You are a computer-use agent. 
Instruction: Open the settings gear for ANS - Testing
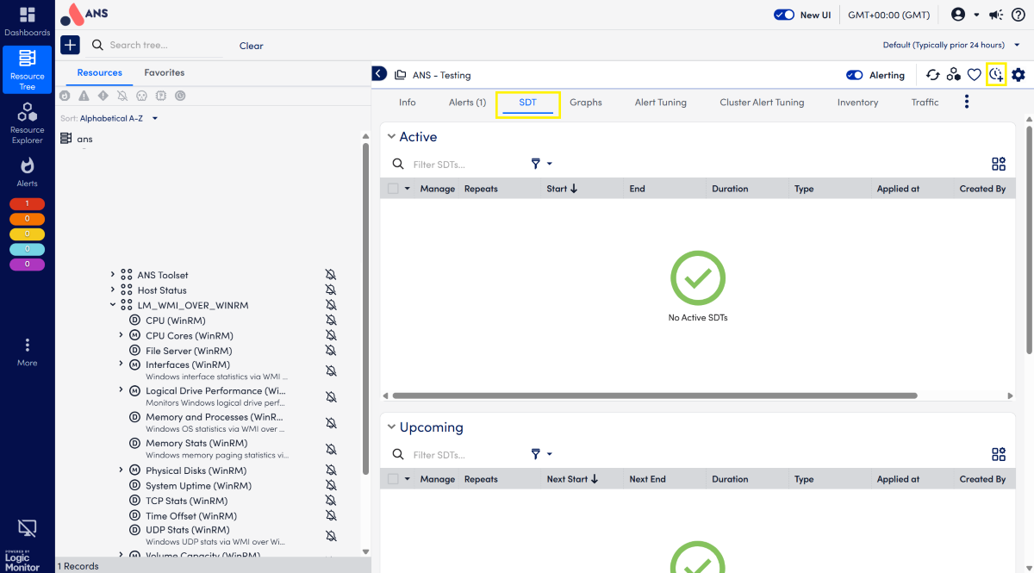pos(1018,75)
